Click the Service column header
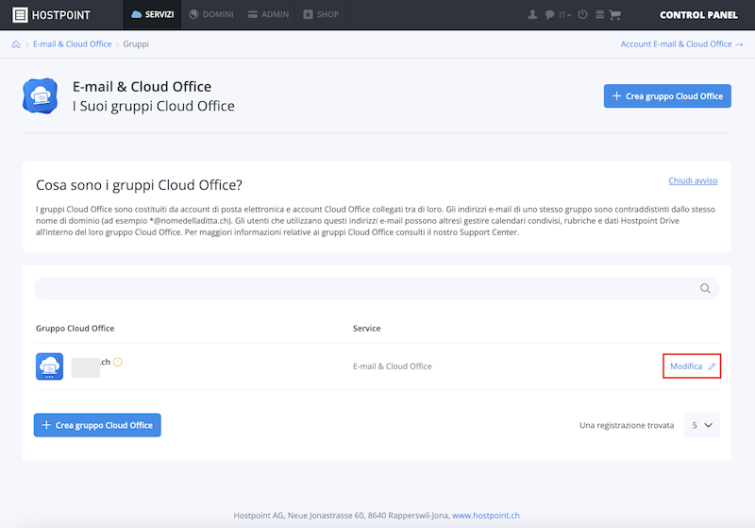The image size is (755, 528). 366,328
